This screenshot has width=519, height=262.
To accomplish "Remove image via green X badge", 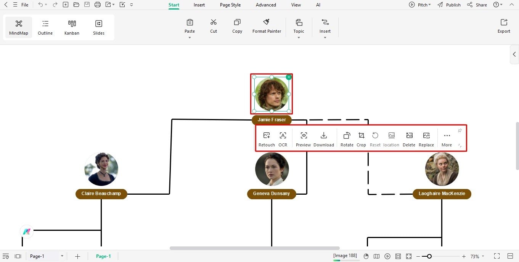I will 289,77.
